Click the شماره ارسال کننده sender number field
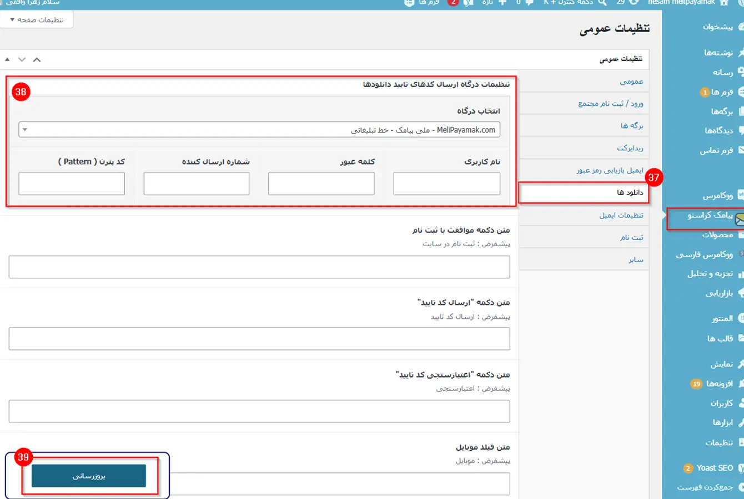 click(197, 184)
